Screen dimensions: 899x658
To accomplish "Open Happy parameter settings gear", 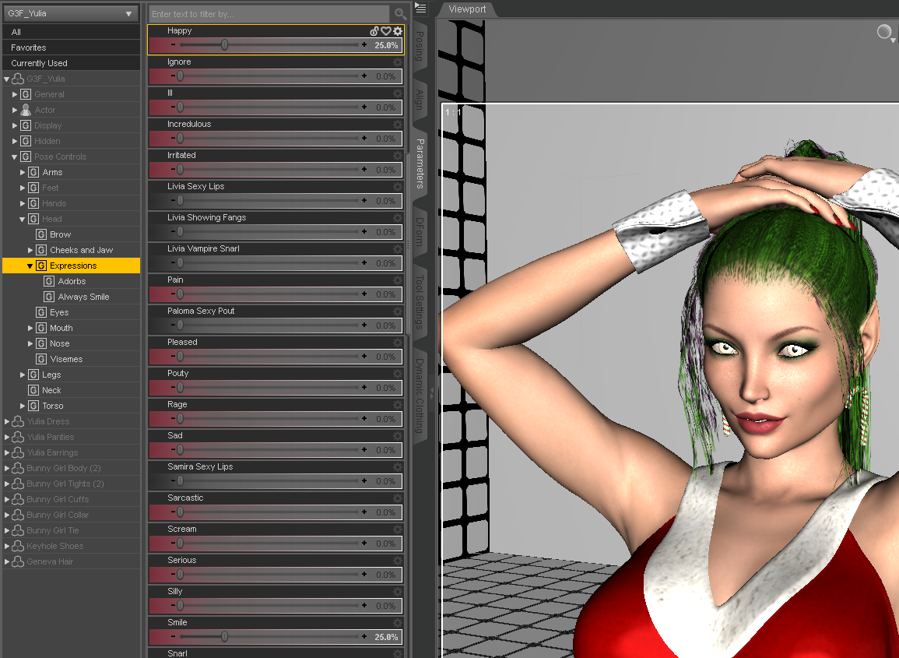I will [x=397, y=32].
